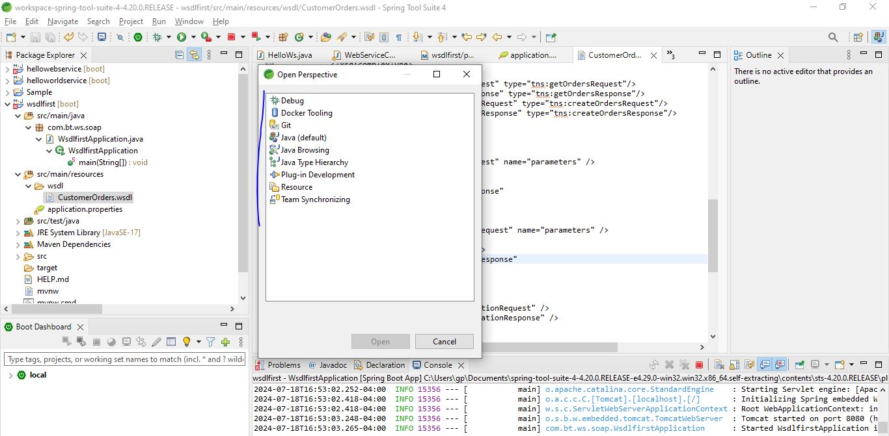Select application.properties in Package Explorer

(78, 209)
